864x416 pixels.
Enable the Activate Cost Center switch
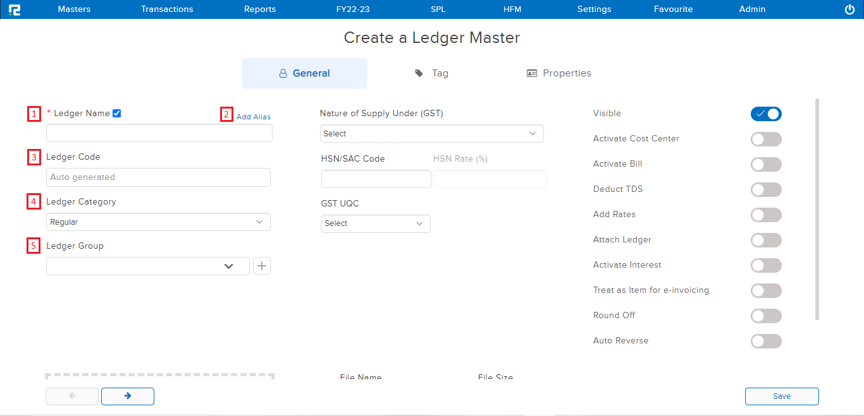point(766,139)
